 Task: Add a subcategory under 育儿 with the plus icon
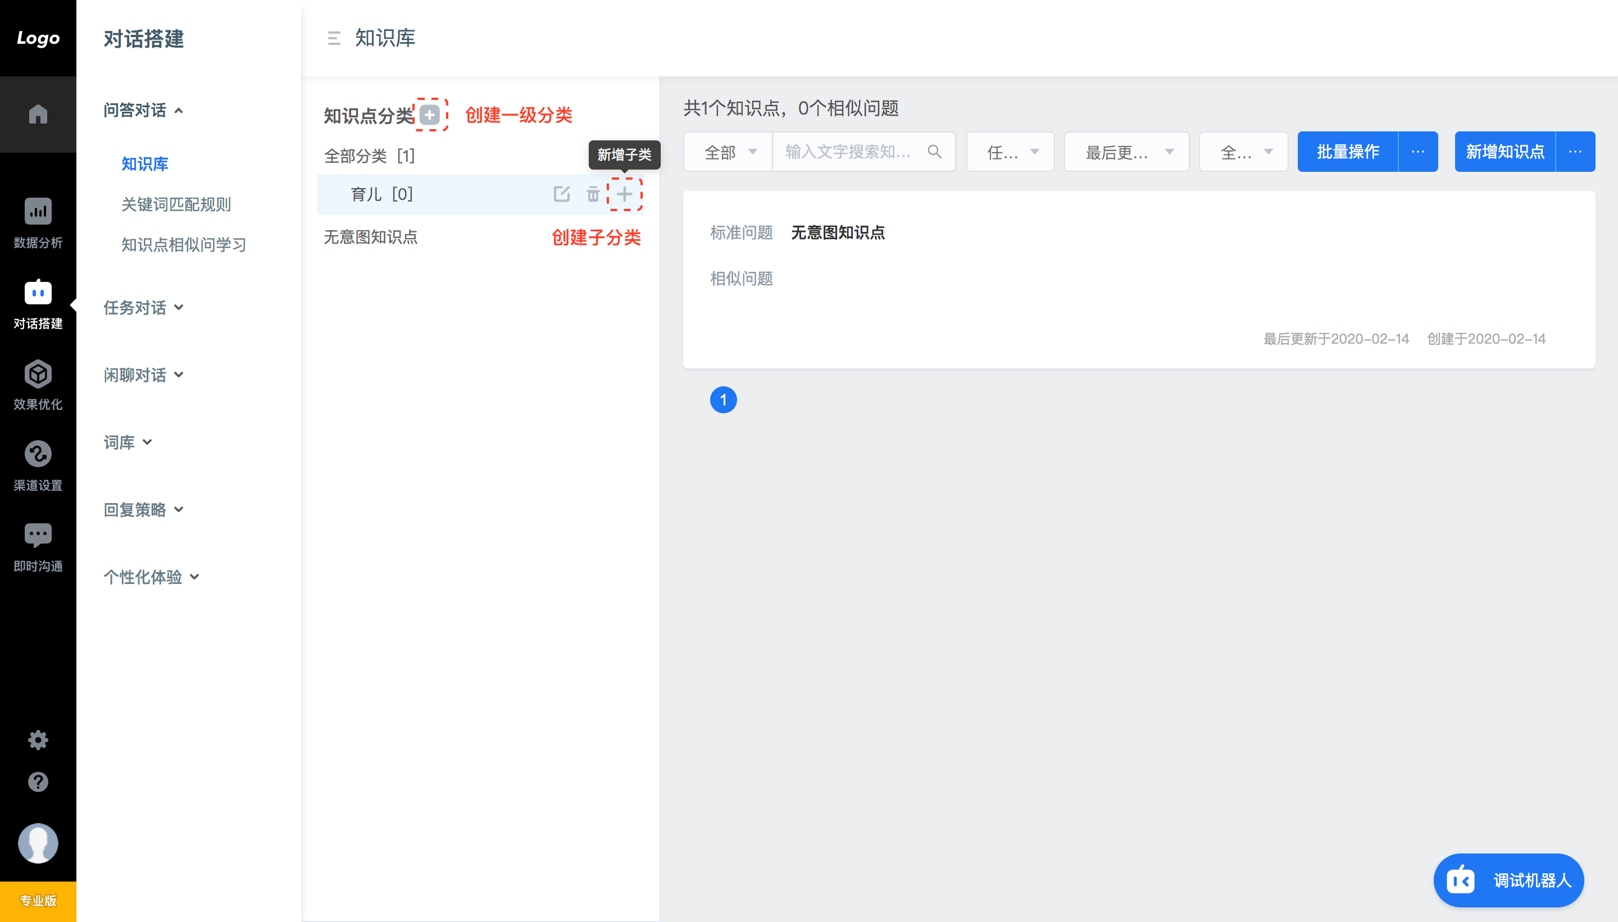625,194
